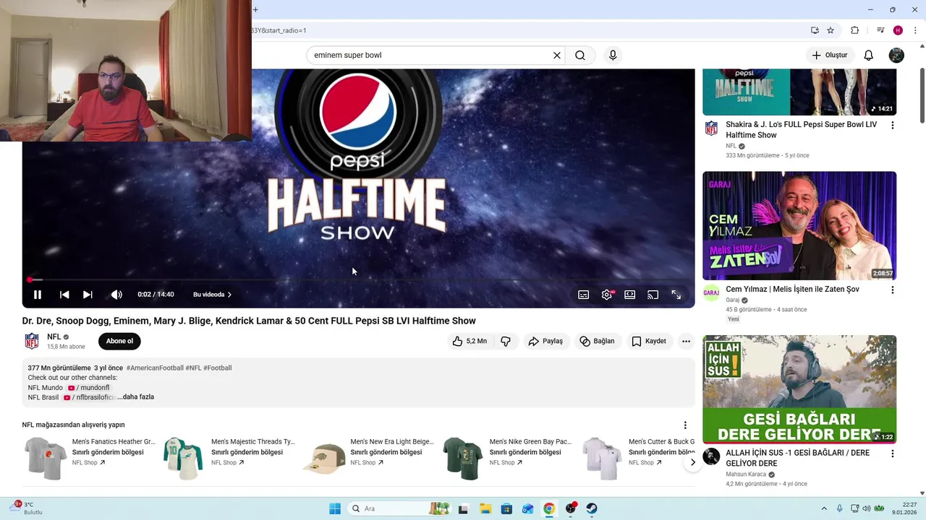The width and height of the screenshot is (926, 520).
Task: Dislike the video
Action: 506,341
